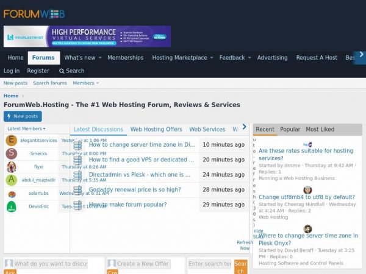This screenshot has width=366, height=274.
Task: Expand the What's new dropdown arrow
Action: [101, 58]
